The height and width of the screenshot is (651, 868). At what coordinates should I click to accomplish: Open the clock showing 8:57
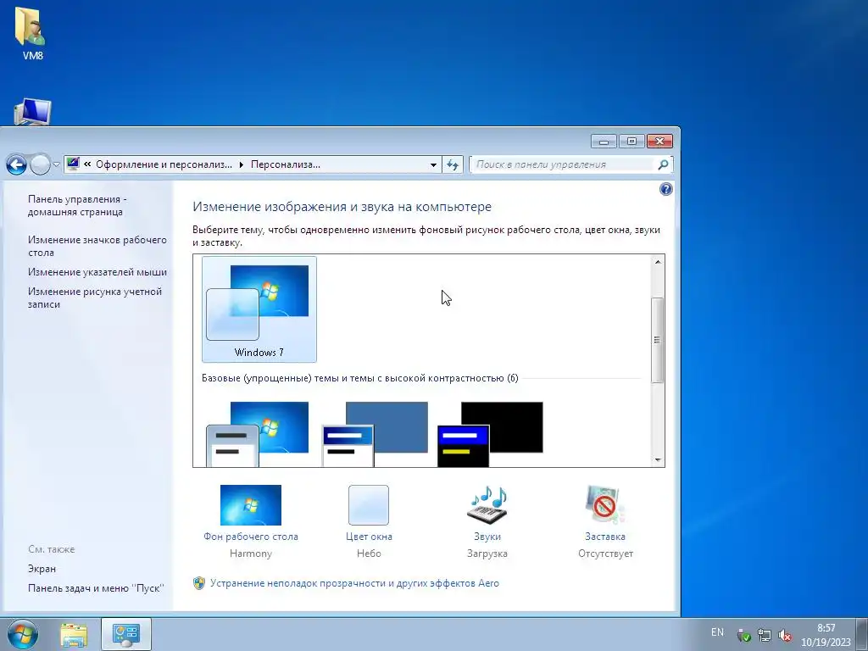(826, 634)
